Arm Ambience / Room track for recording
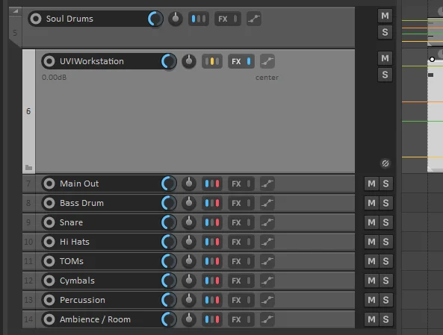Screen dimensions: 443x335 coord(49,319)
